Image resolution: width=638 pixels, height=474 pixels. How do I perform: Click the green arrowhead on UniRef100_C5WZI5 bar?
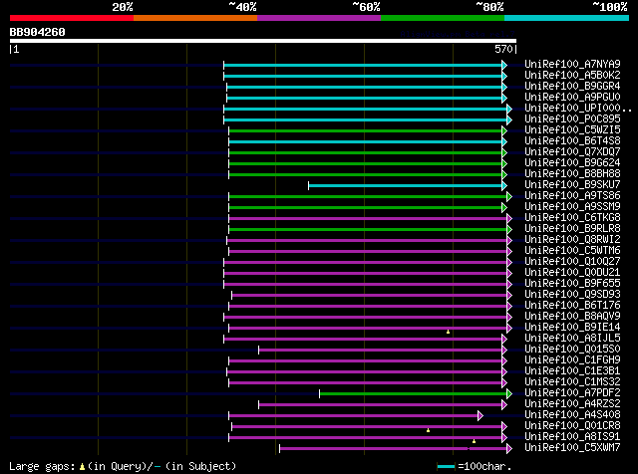504,130
